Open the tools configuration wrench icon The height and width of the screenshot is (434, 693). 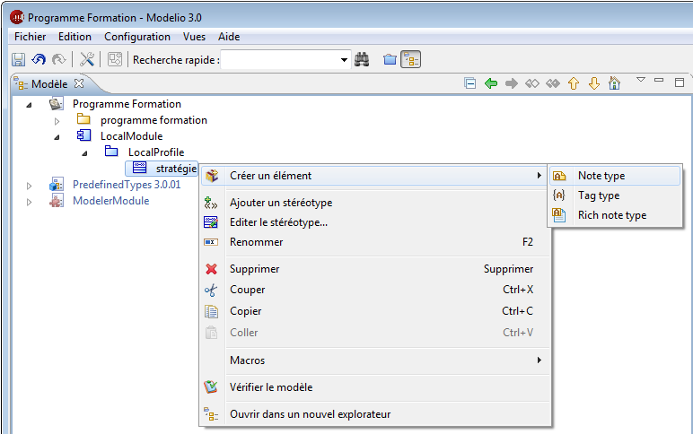pyautogui.click(x=86, y=59)
